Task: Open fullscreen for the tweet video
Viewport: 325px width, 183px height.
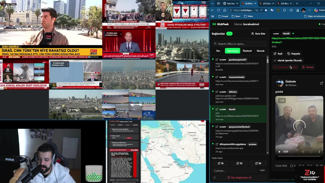Action: point(311,152)
